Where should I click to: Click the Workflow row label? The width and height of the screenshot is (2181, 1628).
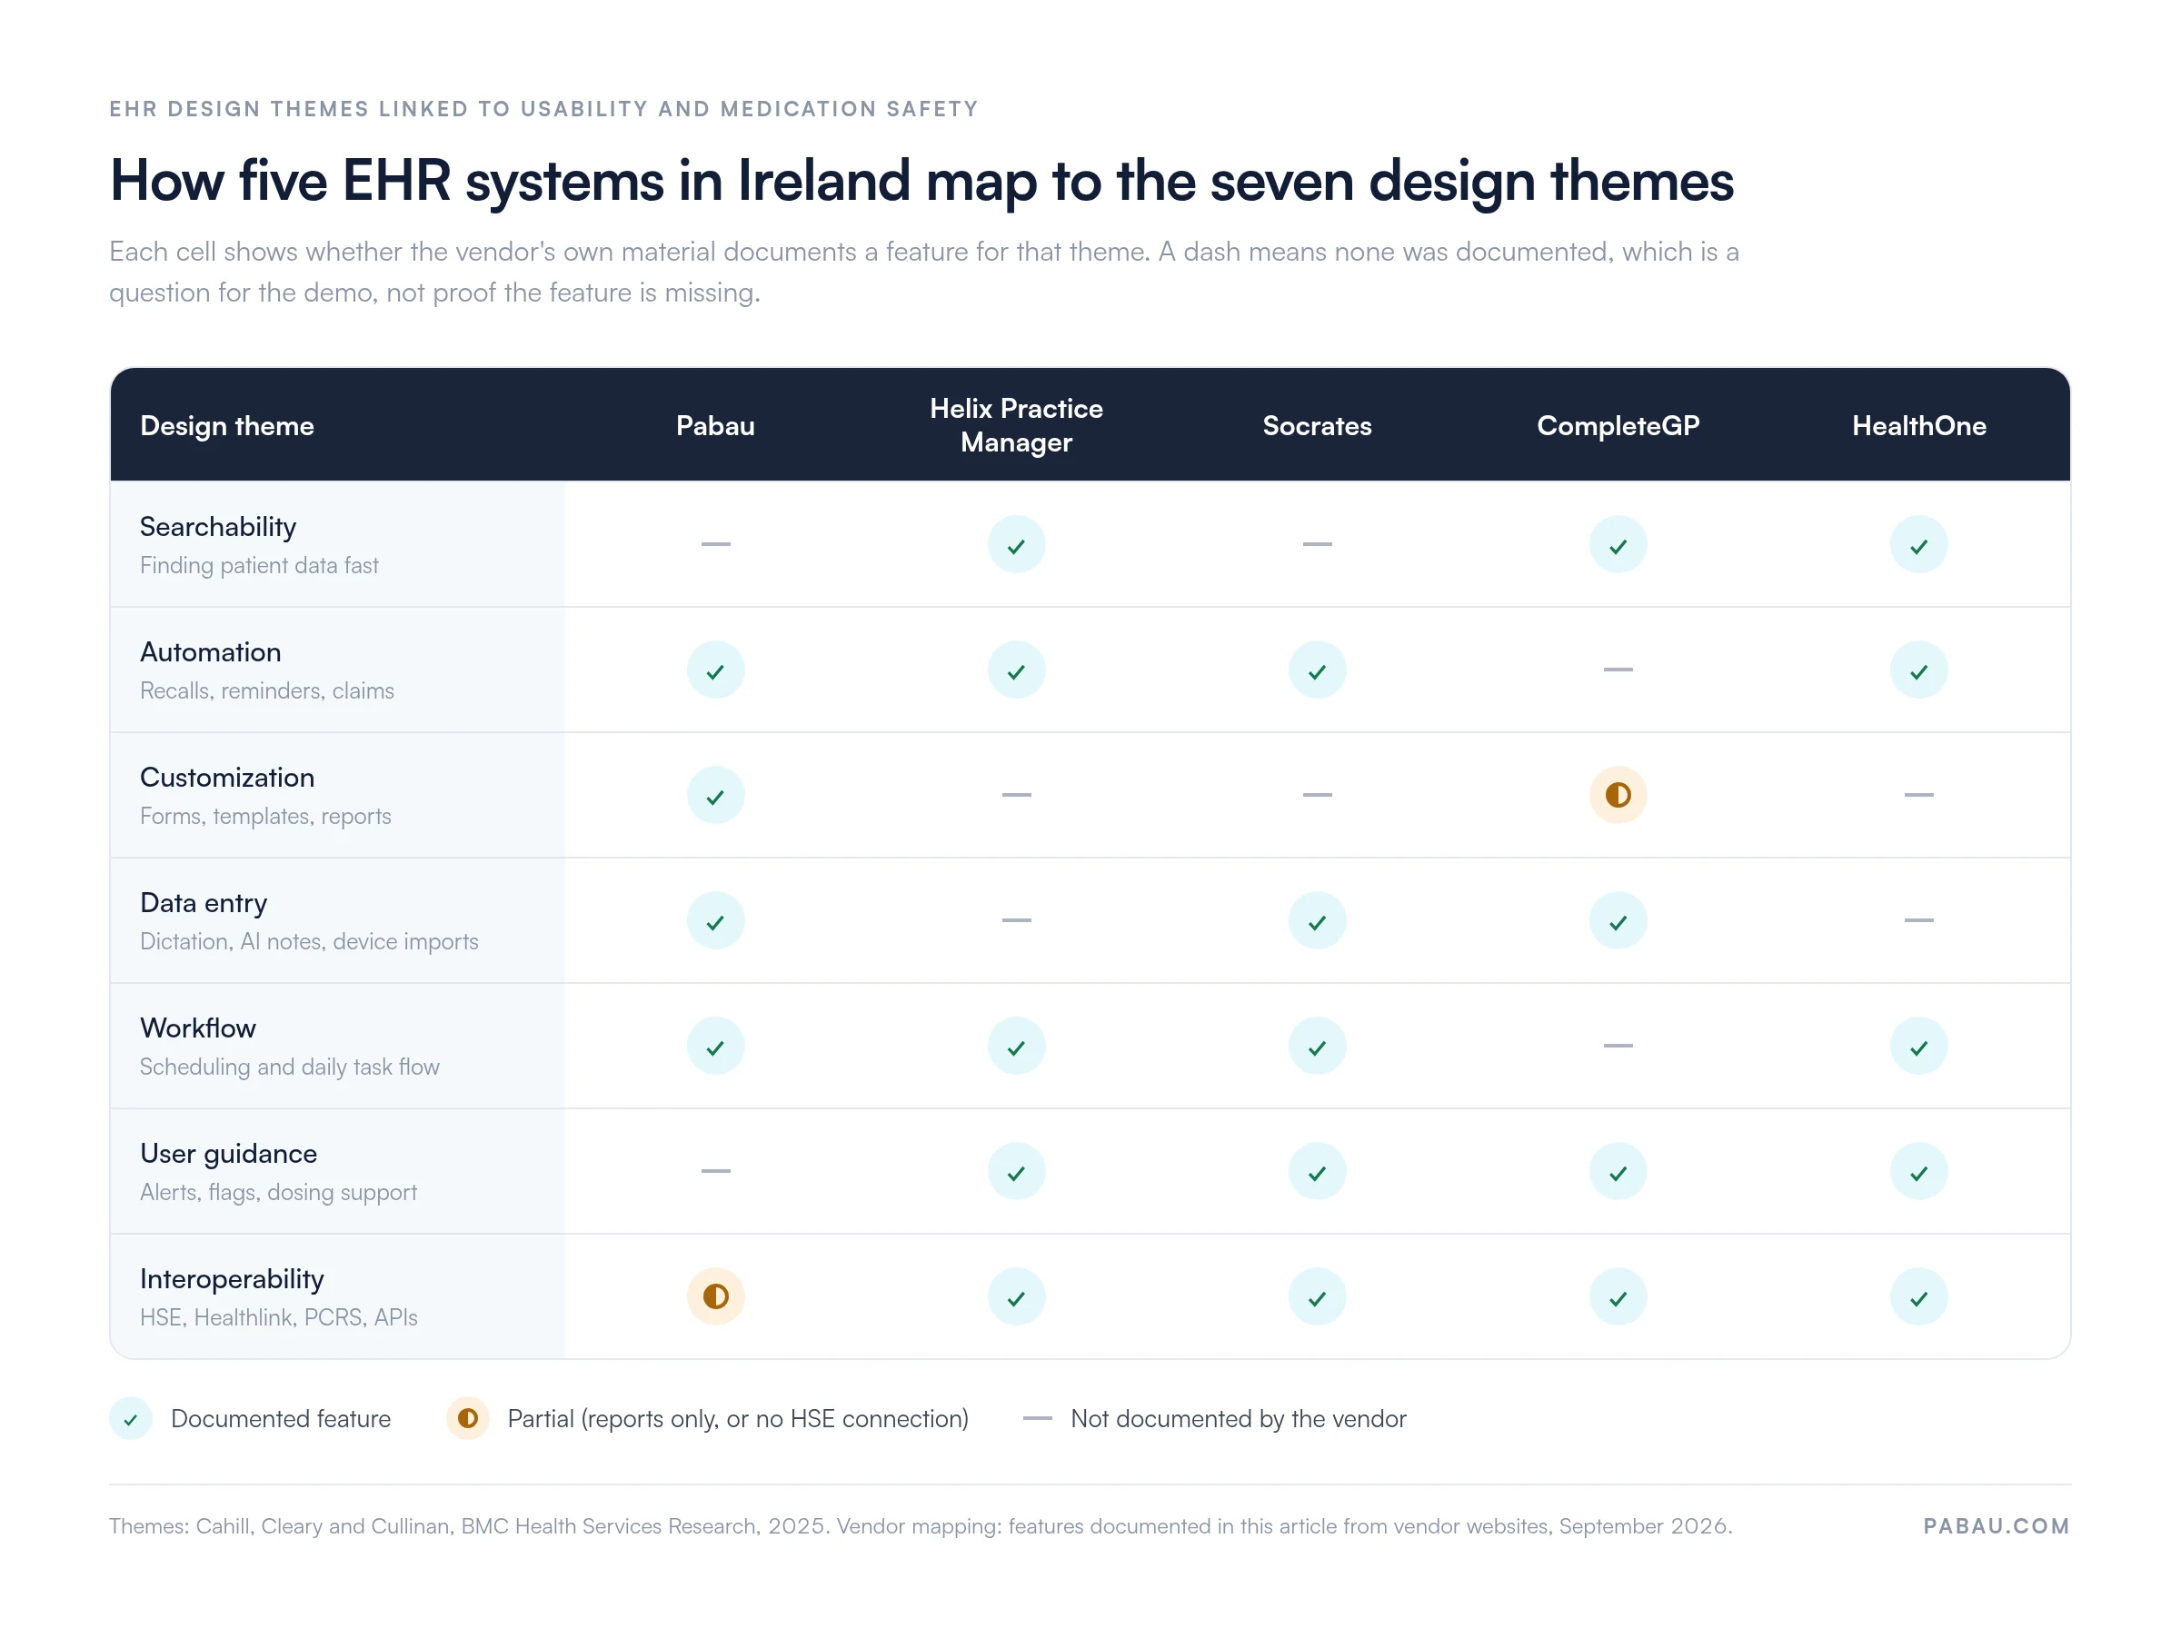pyautogui.click(x=197, y=1027)
